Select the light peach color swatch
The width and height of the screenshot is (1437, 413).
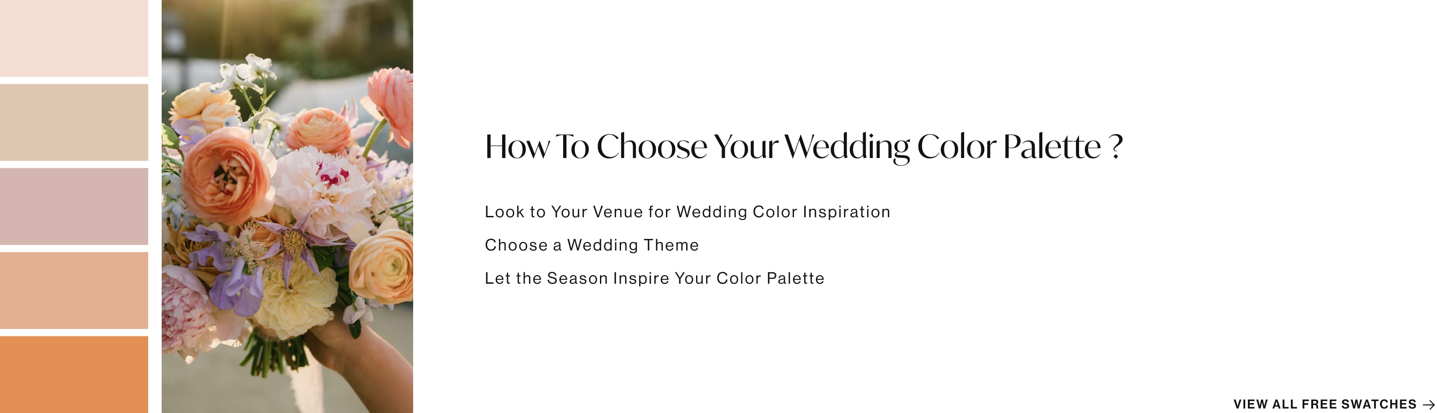tap(74, 290)
